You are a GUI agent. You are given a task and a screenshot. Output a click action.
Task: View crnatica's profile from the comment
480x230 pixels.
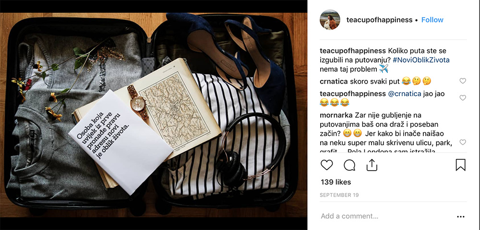[334, 81]
